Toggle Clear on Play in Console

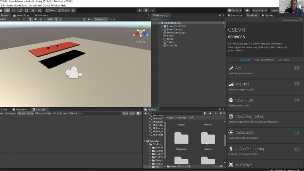[x=25, y=114]
